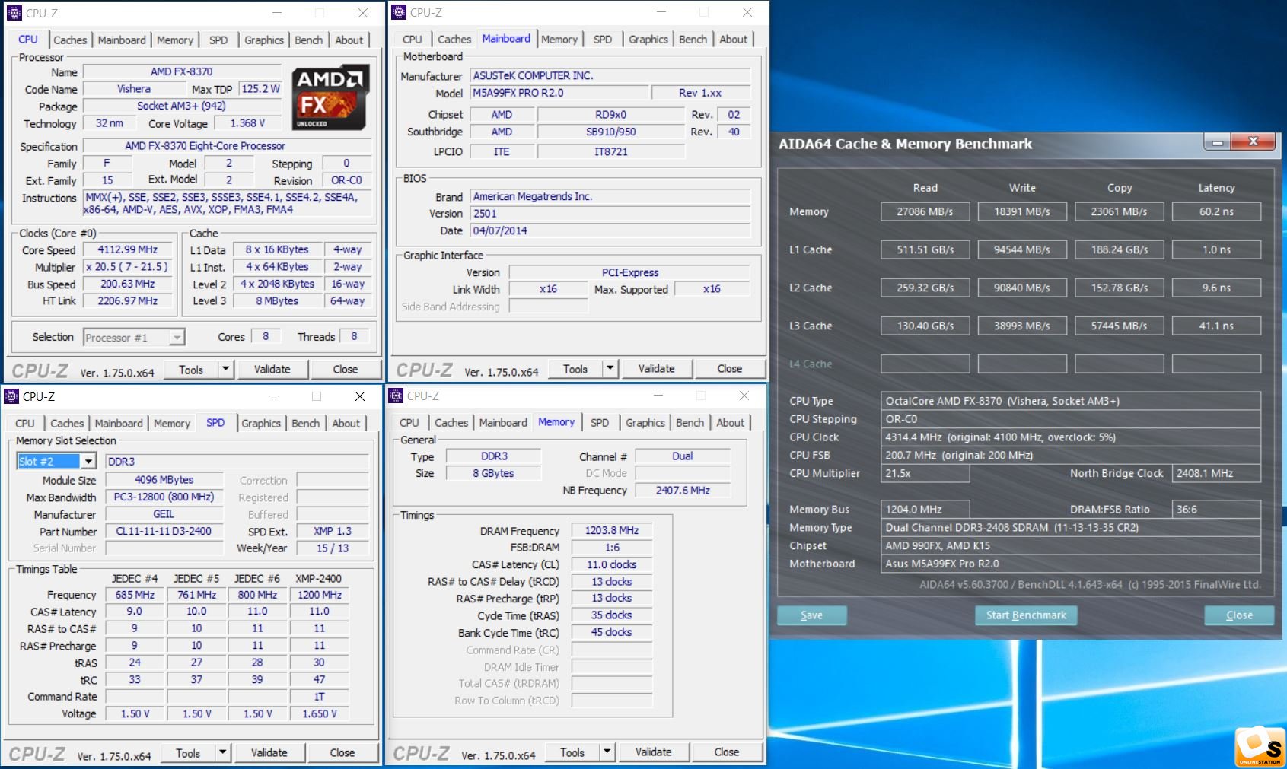Click the NB Frequency value 2407.6 MHz
The width and height of the screenshot is (1287, 769).
click(x=683, y=490)
